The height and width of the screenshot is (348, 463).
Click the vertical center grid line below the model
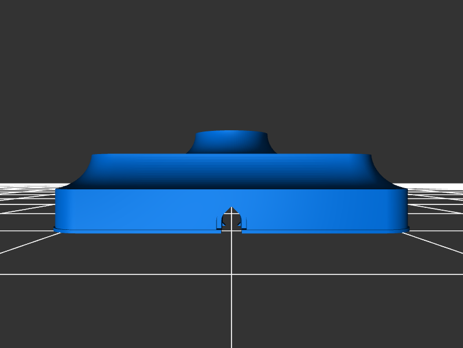(231, 301)
